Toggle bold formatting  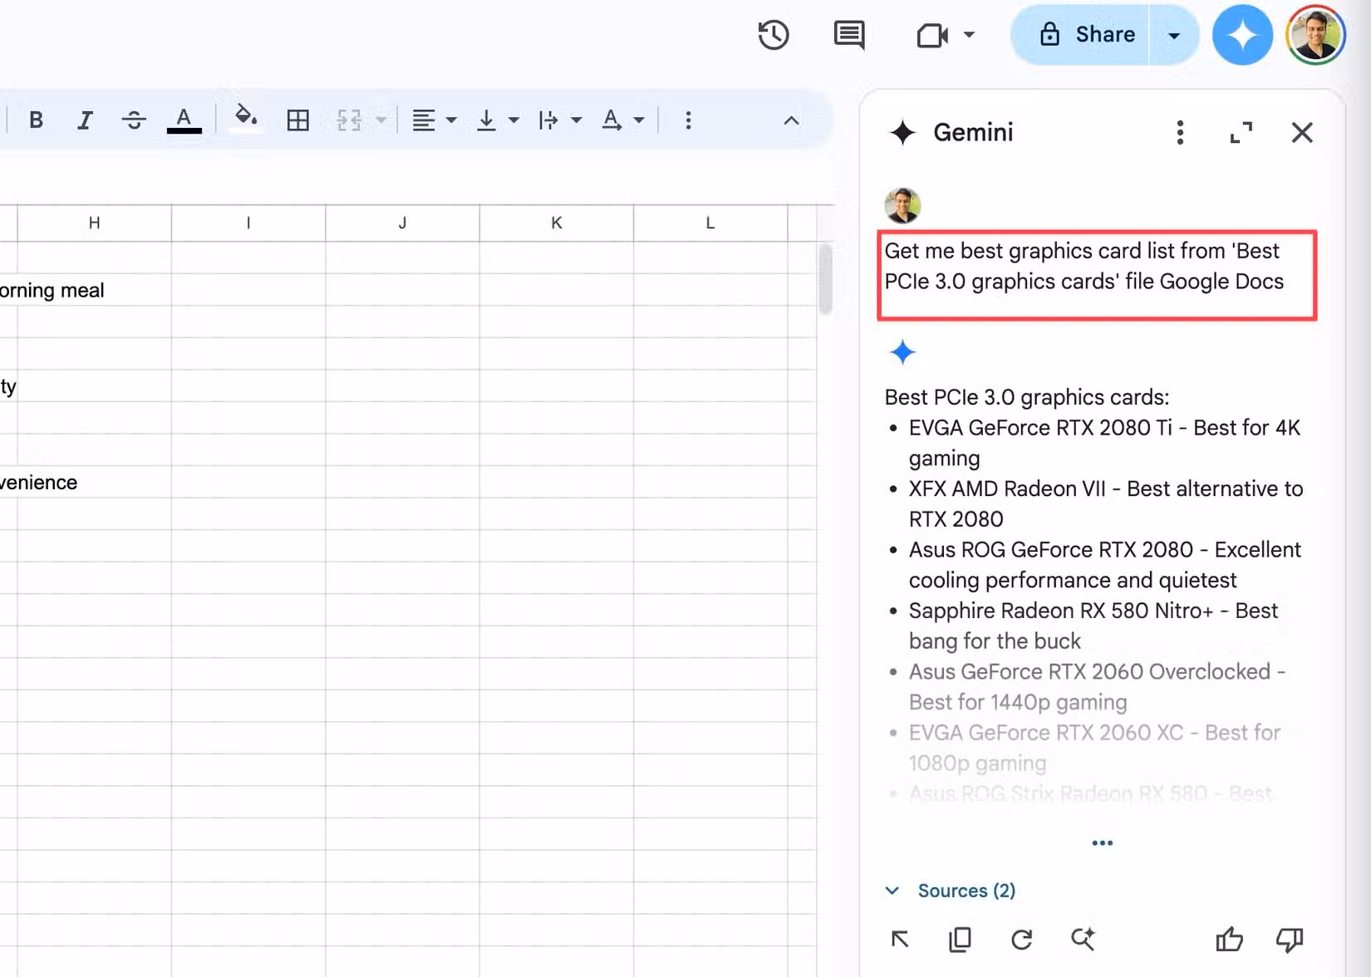coord(36,120)
